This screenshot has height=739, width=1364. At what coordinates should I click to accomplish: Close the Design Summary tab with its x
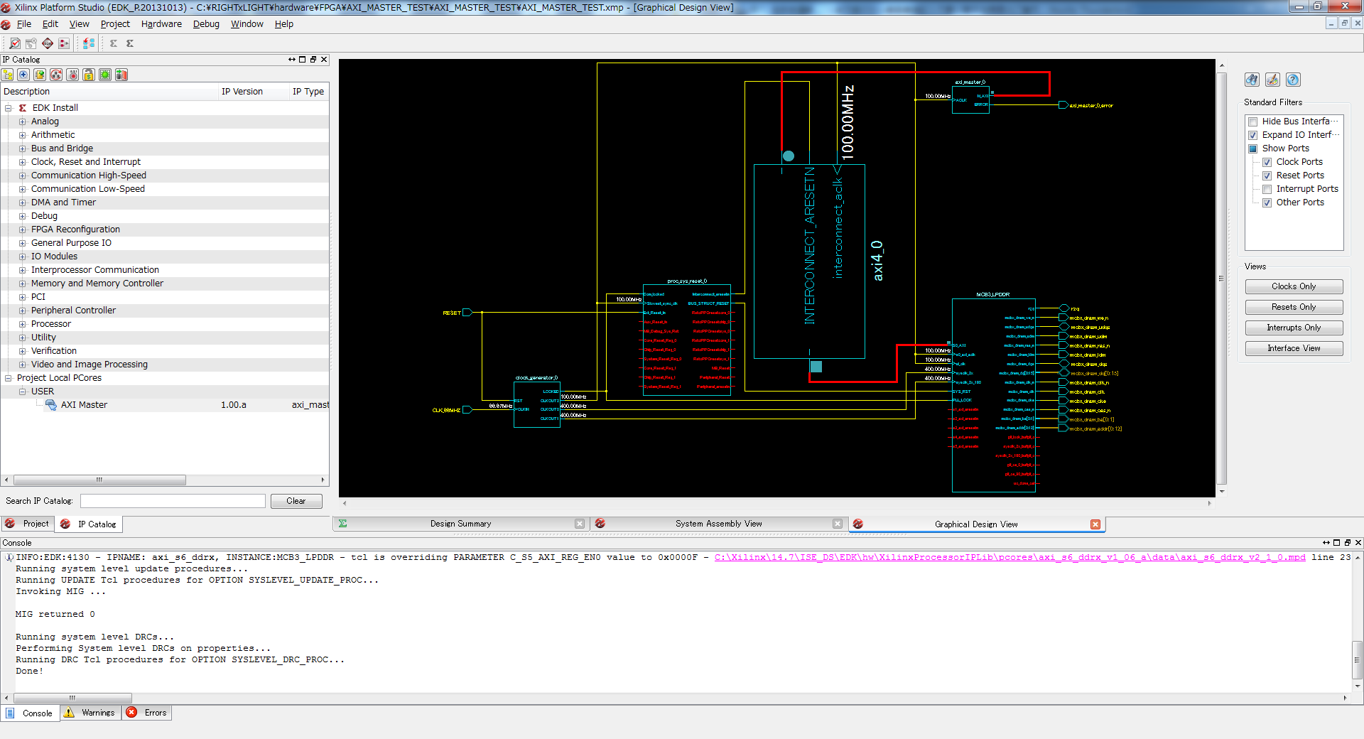pos(580,524)
